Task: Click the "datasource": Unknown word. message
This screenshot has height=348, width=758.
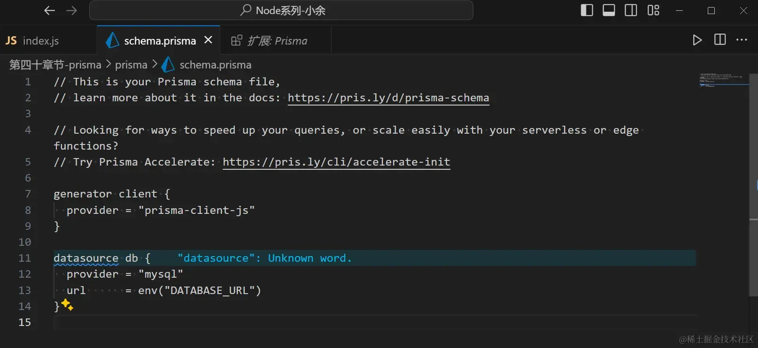Action: pyautogui.click(x=264, y=258)
